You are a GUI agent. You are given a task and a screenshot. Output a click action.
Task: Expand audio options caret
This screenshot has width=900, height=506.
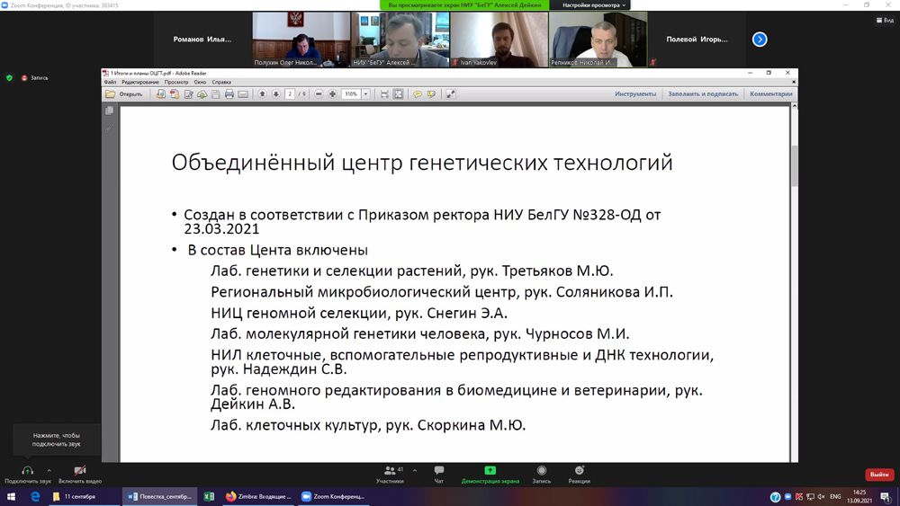pyautogui.click(x=49, y=470)
